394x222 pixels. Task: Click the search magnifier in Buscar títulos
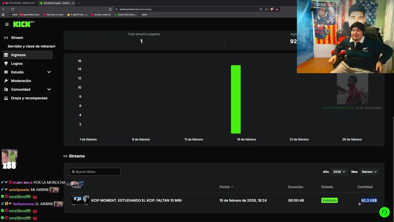tap(73, 172)
